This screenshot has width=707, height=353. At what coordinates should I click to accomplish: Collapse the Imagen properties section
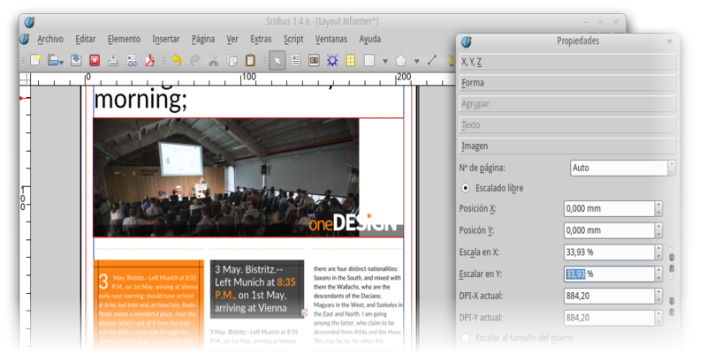click(567, 146)
